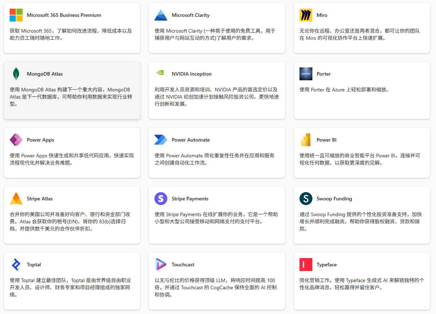
Task: Click the Microsoft Clarity blue triangle icon
Action: (x=161, y=15)
